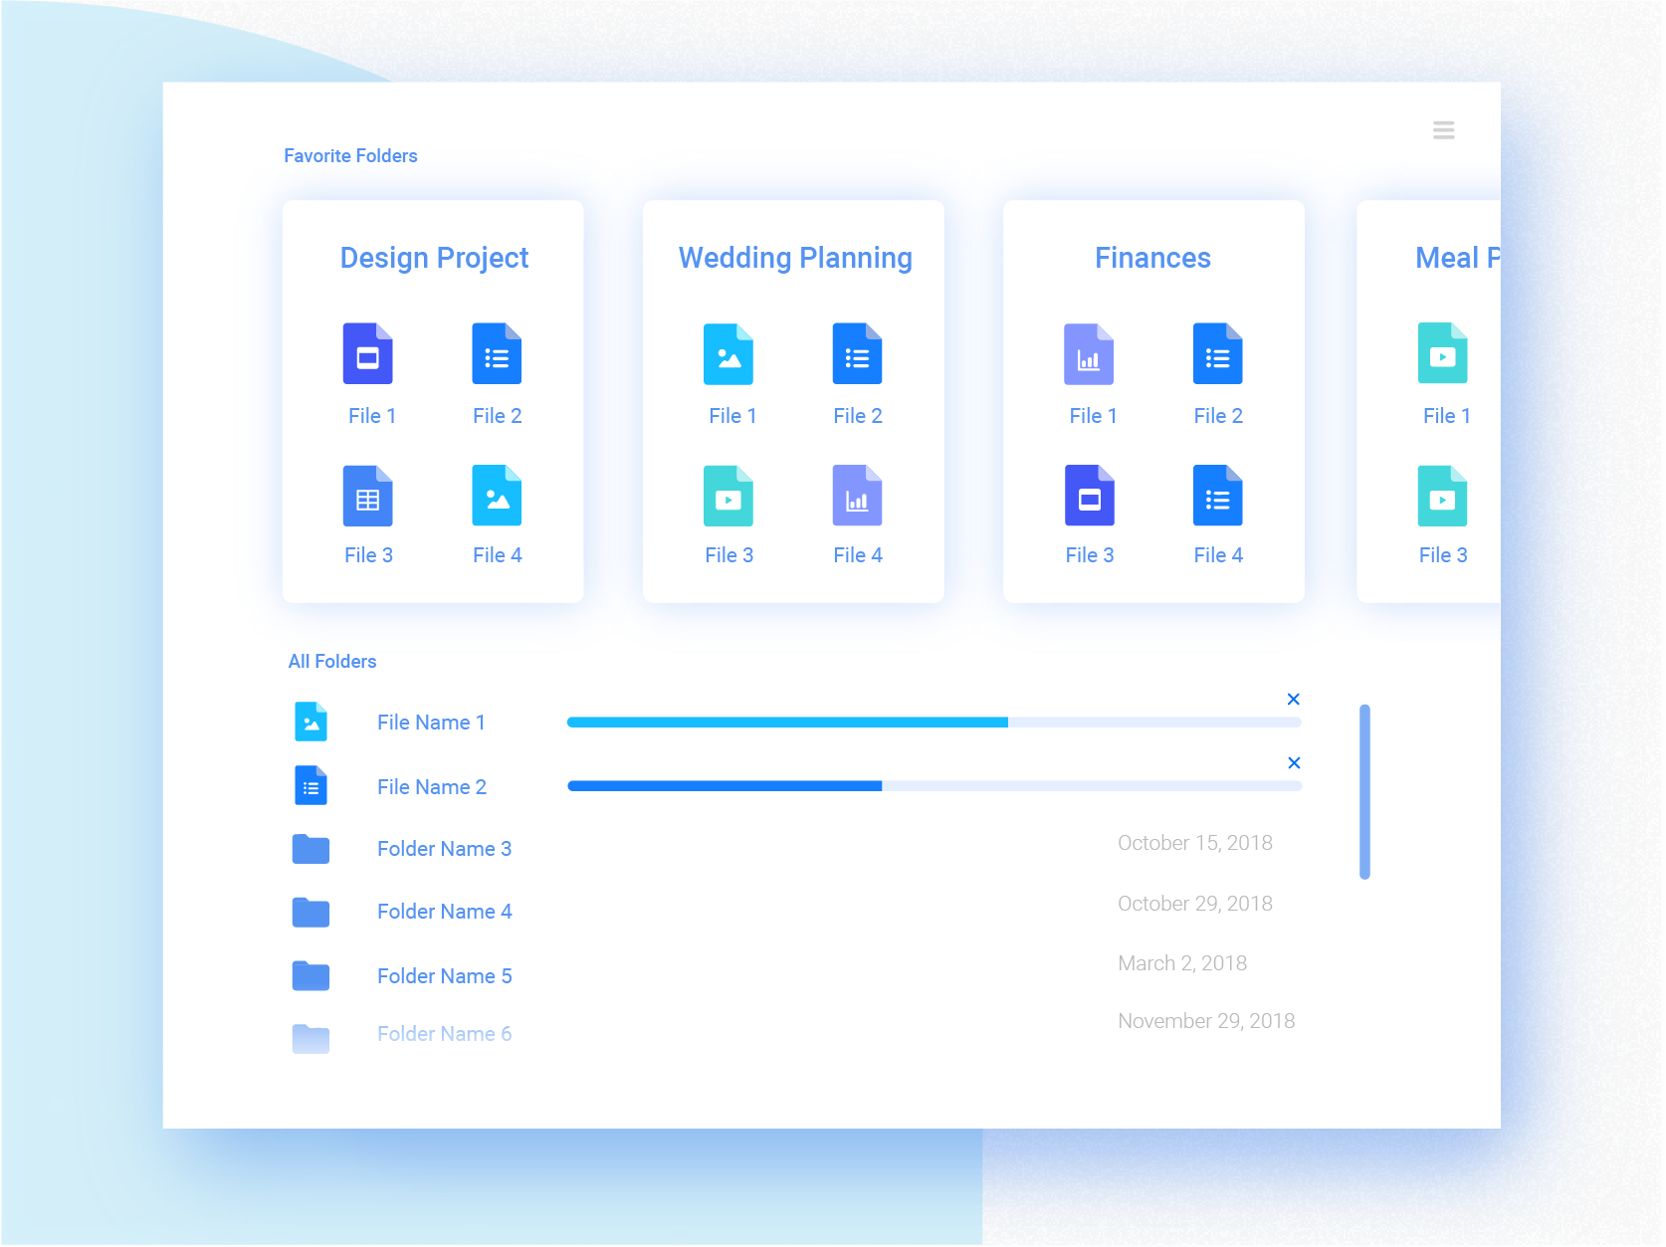1666x1247 pixels.
Task: Click the March 2, 2018 date
Action: (1181, 963)
